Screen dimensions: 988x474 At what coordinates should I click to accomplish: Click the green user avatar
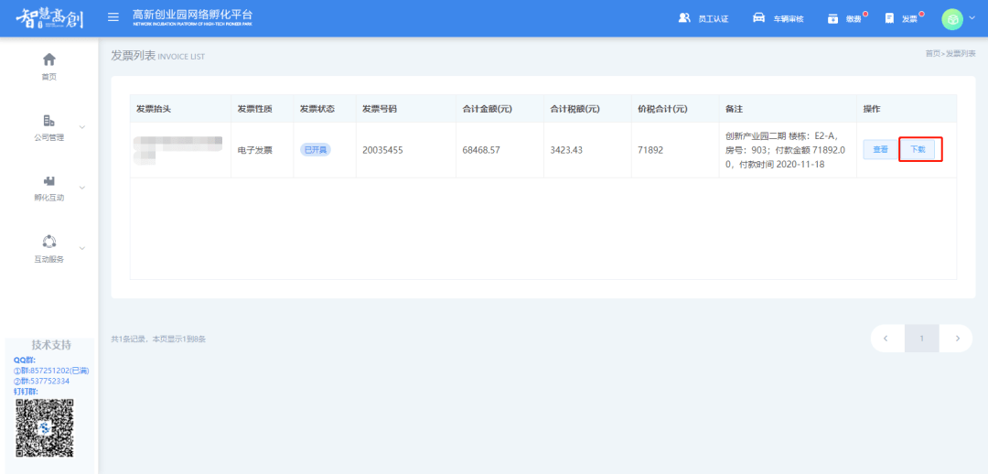[952, 19]
